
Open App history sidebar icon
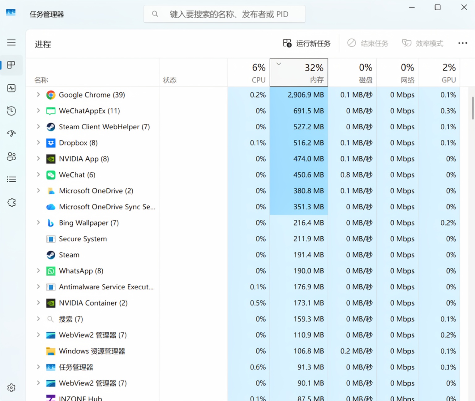pyautogui.click(x=11, y=111)
